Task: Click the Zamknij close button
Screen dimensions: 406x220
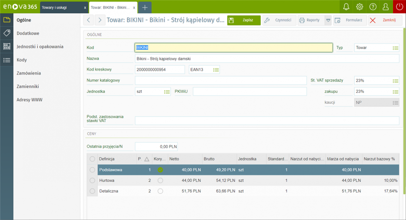Action: pyautogui.click(x=385, y=20)
